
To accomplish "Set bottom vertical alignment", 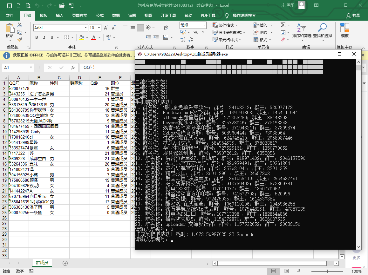I will 140,28.
